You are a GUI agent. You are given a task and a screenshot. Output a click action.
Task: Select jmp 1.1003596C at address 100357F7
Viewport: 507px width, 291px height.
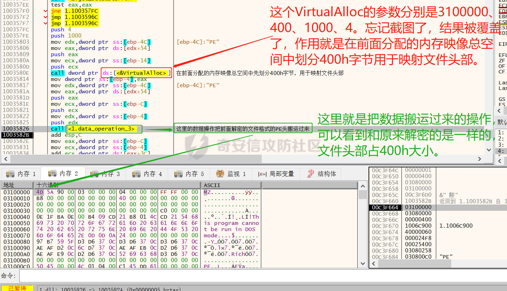[x=74, y=23]
